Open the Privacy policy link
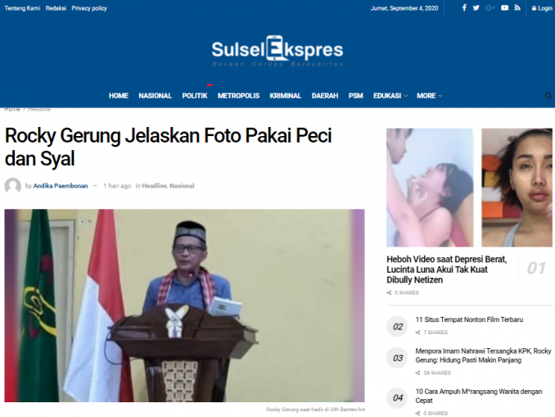 pyautogui.click(x=89, y=8)
